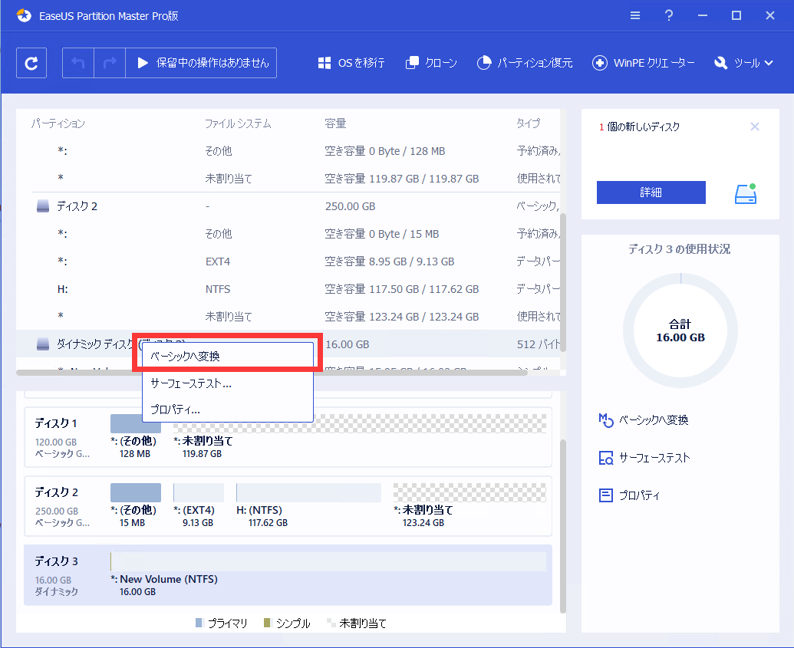Click the 未割り当て legend color swatch

pyautogui.click(x=331, y=622)
